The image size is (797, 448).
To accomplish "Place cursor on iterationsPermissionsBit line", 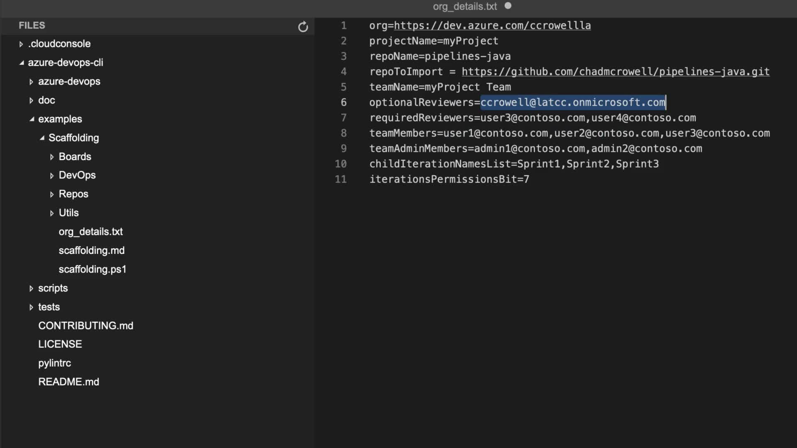I will pos(449,179).
